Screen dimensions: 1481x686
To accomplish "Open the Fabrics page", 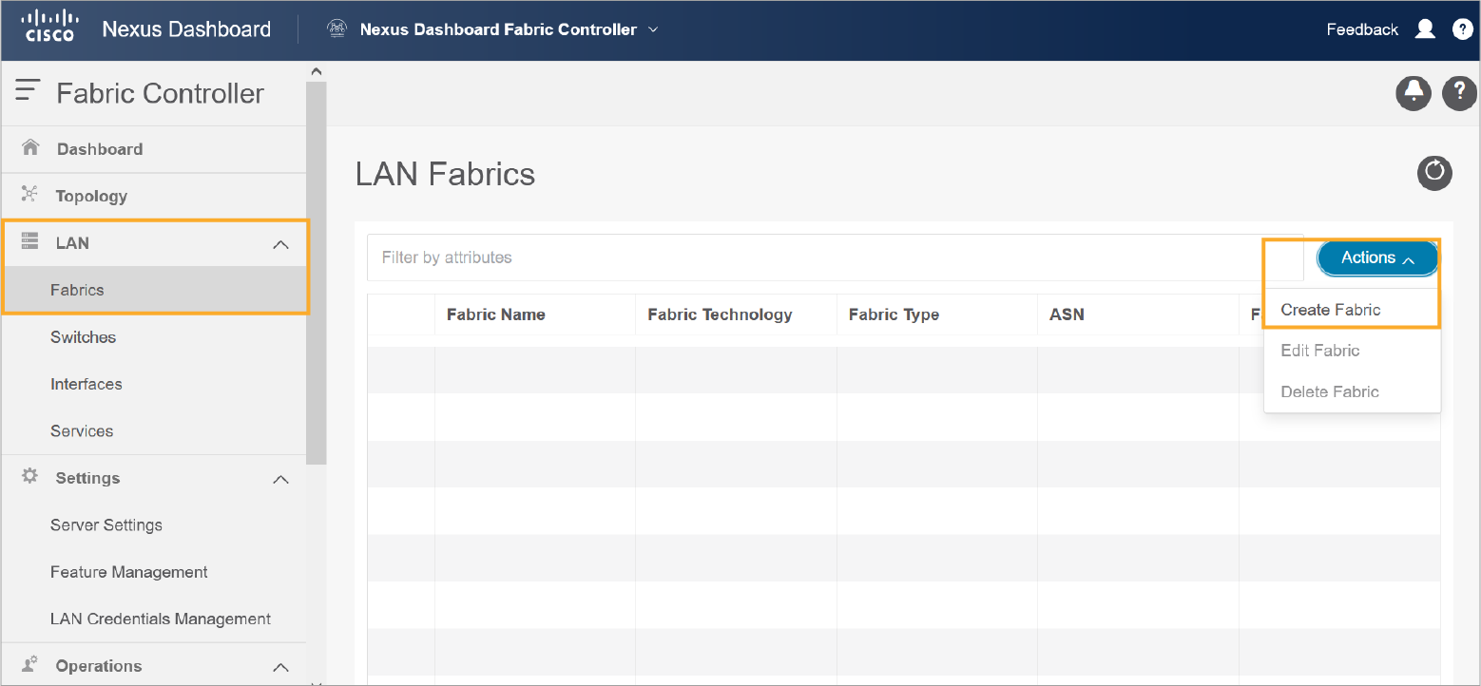I will click(154, 290).
